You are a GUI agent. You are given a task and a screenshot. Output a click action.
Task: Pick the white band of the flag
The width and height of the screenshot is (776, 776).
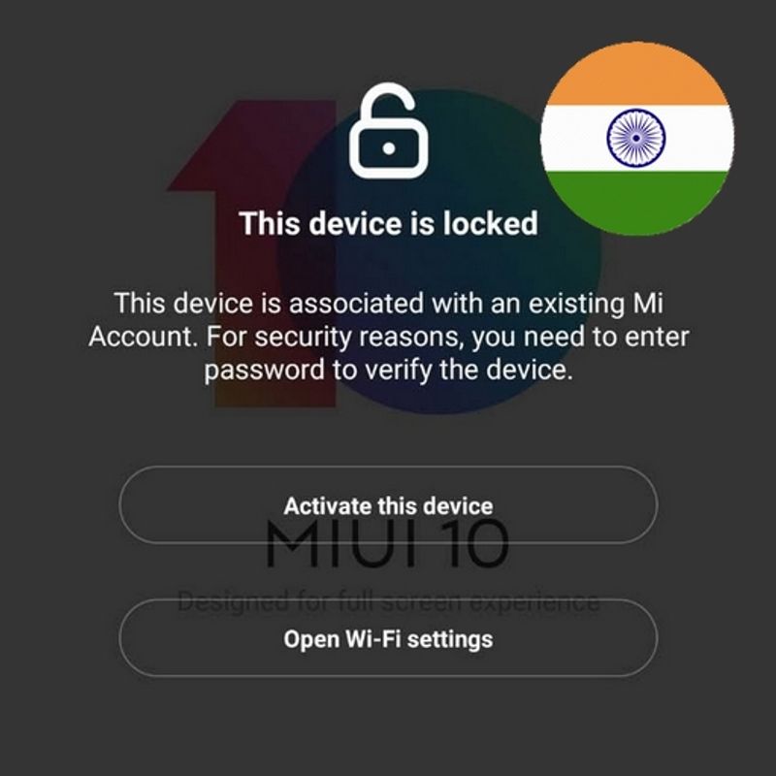click(574, 138)
